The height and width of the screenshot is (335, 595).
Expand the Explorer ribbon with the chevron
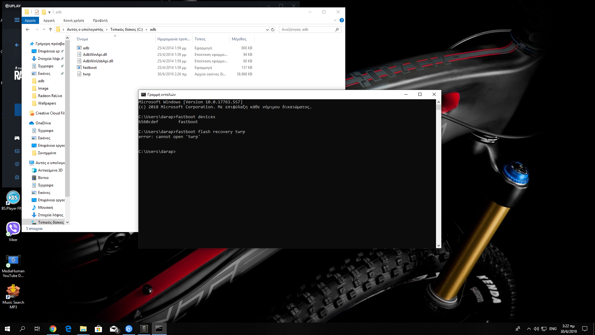[x=335, y=20]
